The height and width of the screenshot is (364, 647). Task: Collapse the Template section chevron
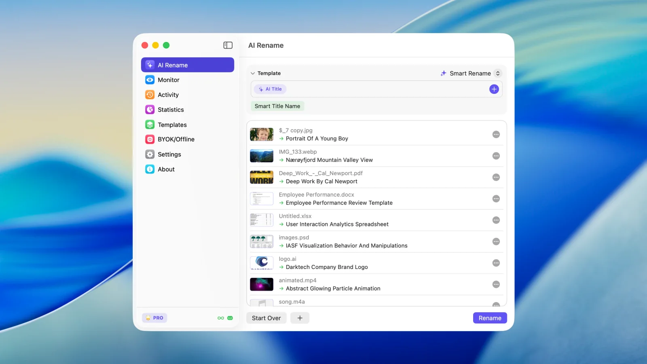tap(253, 73)
